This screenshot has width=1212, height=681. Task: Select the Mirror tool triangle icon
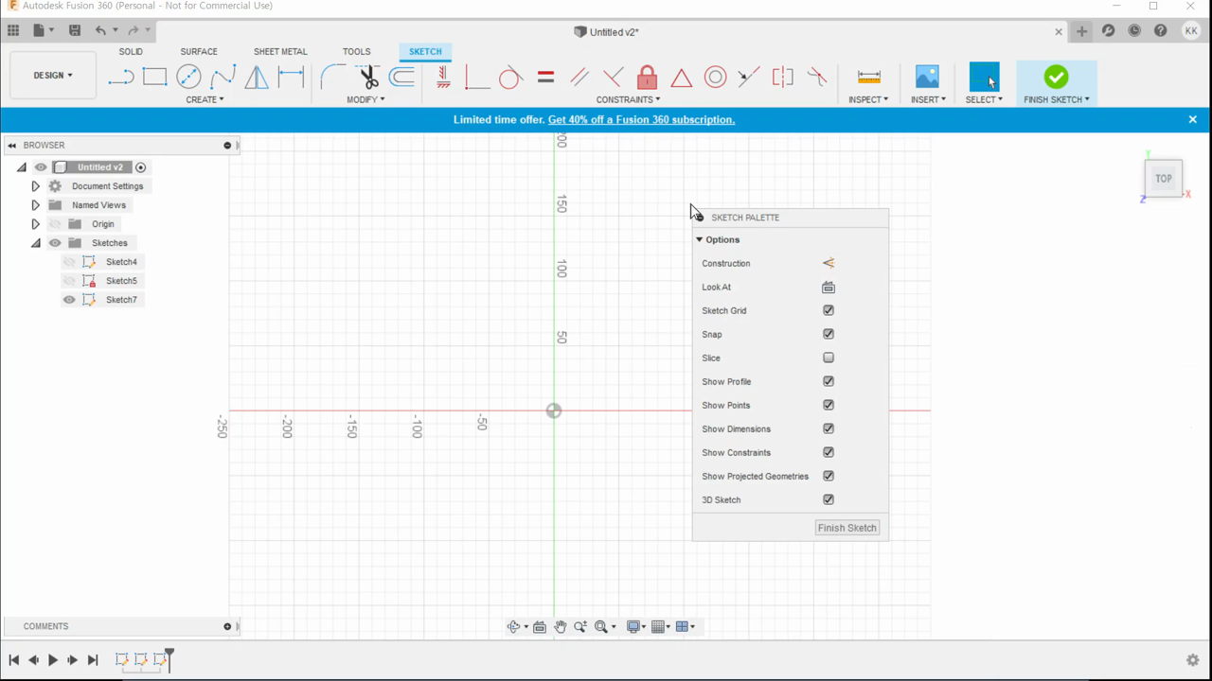tap(257, 78)
